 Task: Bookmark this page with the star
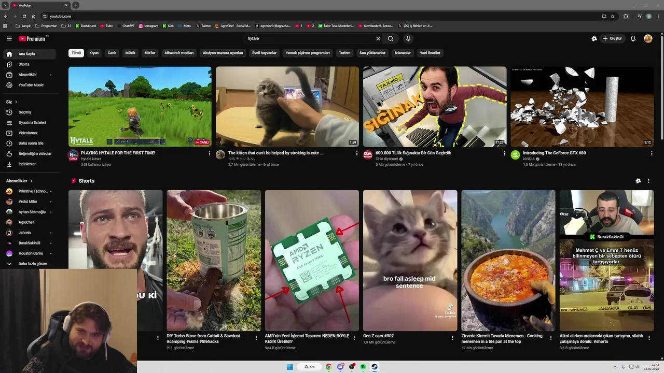tap(613, 16)
